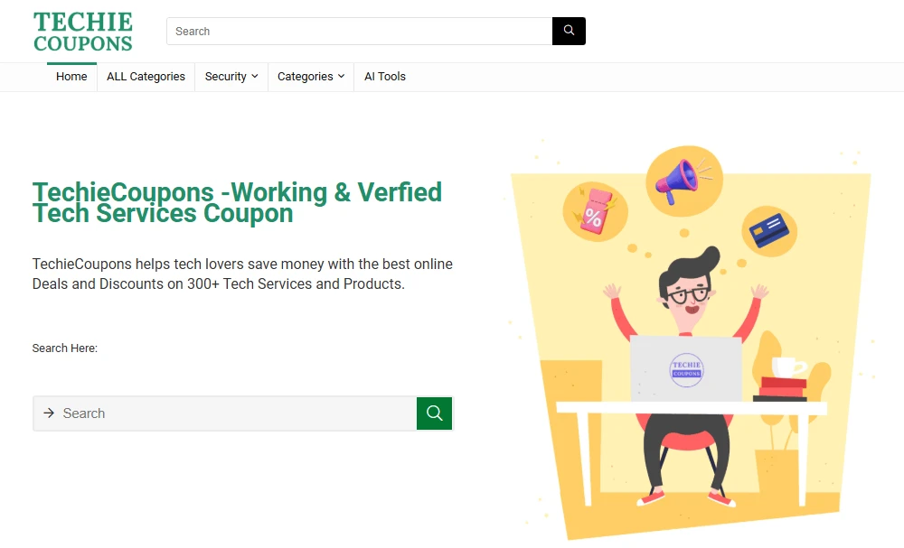
Task: Click the Techie Coupons badge on the laptop
Action: pyautogui.click(x=686, y=369)
